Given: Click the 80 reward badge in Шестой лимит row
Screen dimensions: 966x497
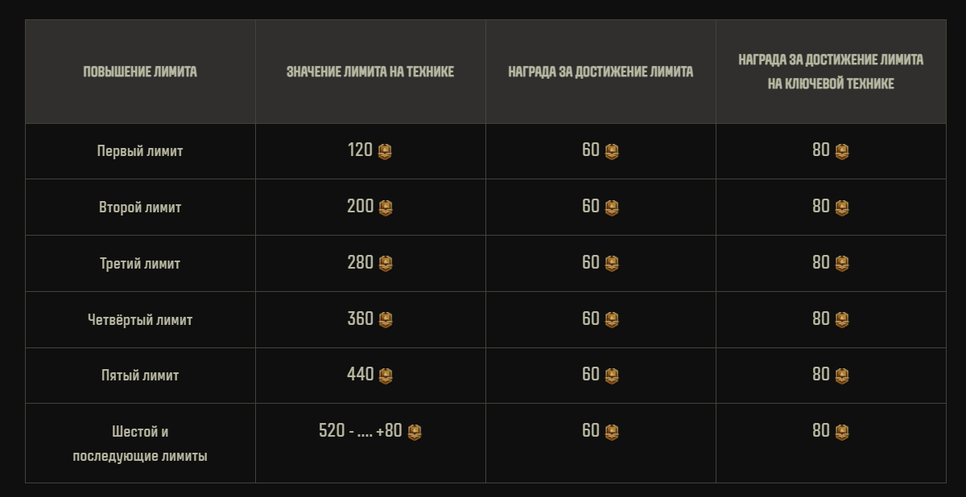Looking at the screenshot, I should (842, 432).
